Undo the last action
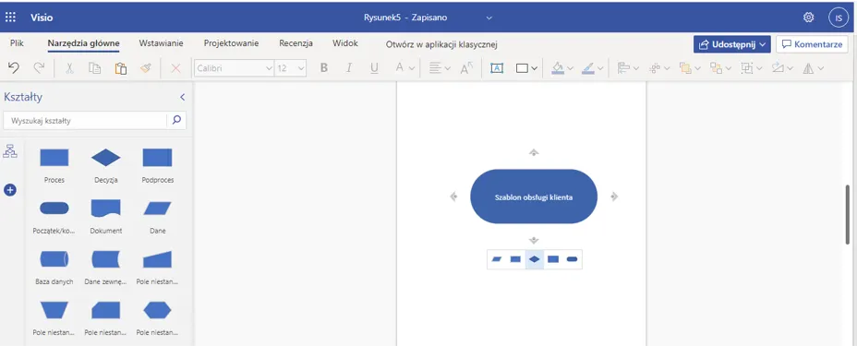This screenshot has width=857, height=346. (x=14, y=67)
